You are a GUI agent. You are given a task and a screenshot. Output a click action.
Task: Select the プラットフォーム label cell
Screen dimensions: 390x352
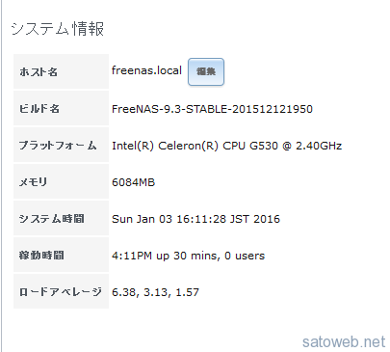pos(61,145)
